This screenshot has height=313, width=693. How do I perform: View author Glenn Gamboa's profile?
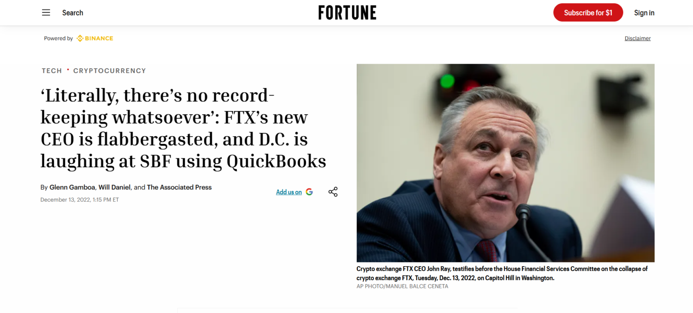(x=73, y=187)
